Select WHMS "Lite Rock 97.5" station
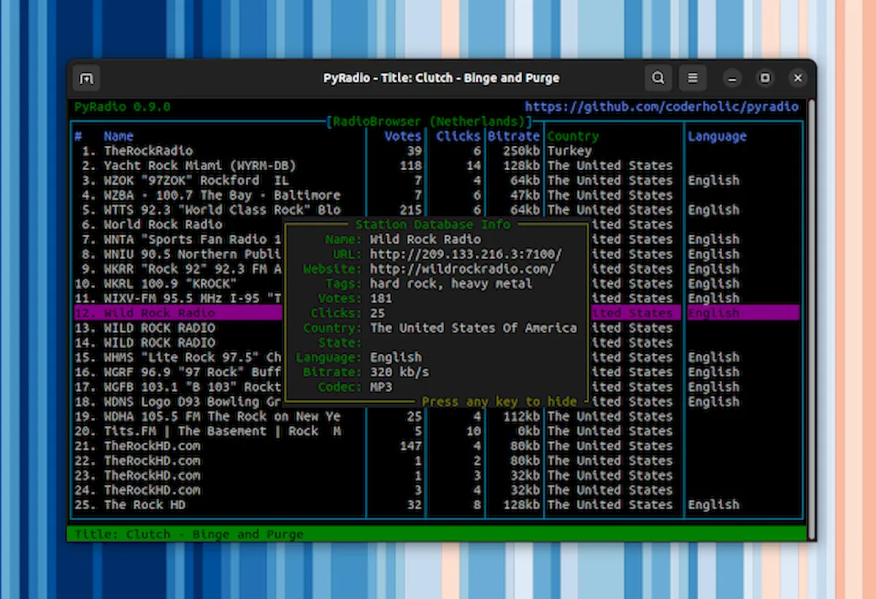 pyautogui.click(x=178, y=358)
